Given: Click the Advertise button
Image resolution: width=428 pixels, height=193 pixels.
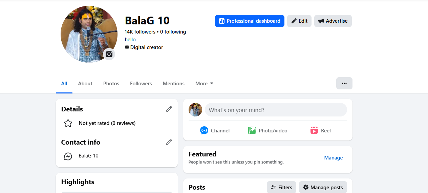Looking at the screenshot, I should (x=333, y=21).
